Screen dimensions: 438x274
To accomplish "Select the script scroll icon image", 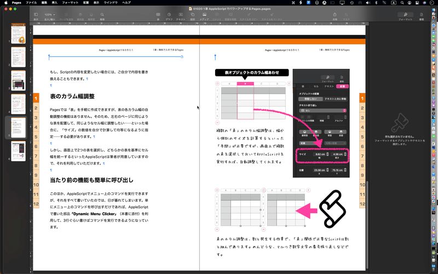I will (333, 209).
